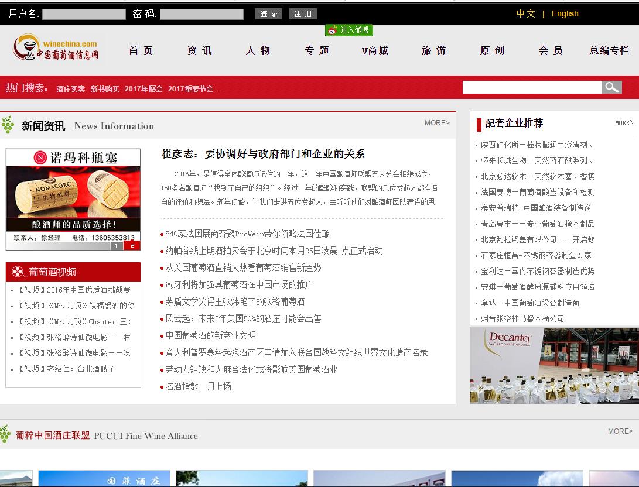Click the 密码 password field
Viewport: 639px width, 487px height.
(x=201, y=14)
